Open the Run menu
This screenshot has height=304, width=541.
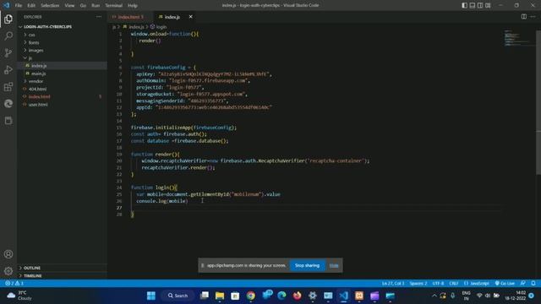coord(96,6)
